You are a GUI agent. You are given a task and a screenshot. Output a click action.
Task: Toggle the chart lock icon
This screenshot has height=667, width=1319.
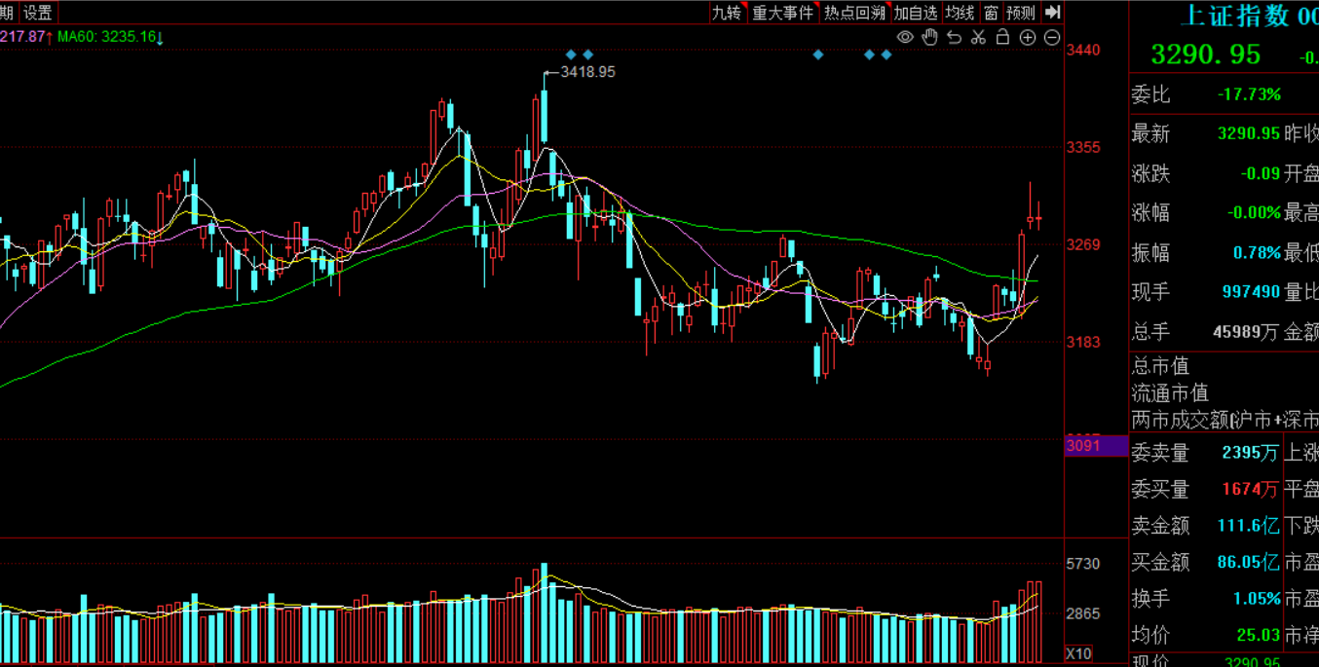pos(1002,37)
